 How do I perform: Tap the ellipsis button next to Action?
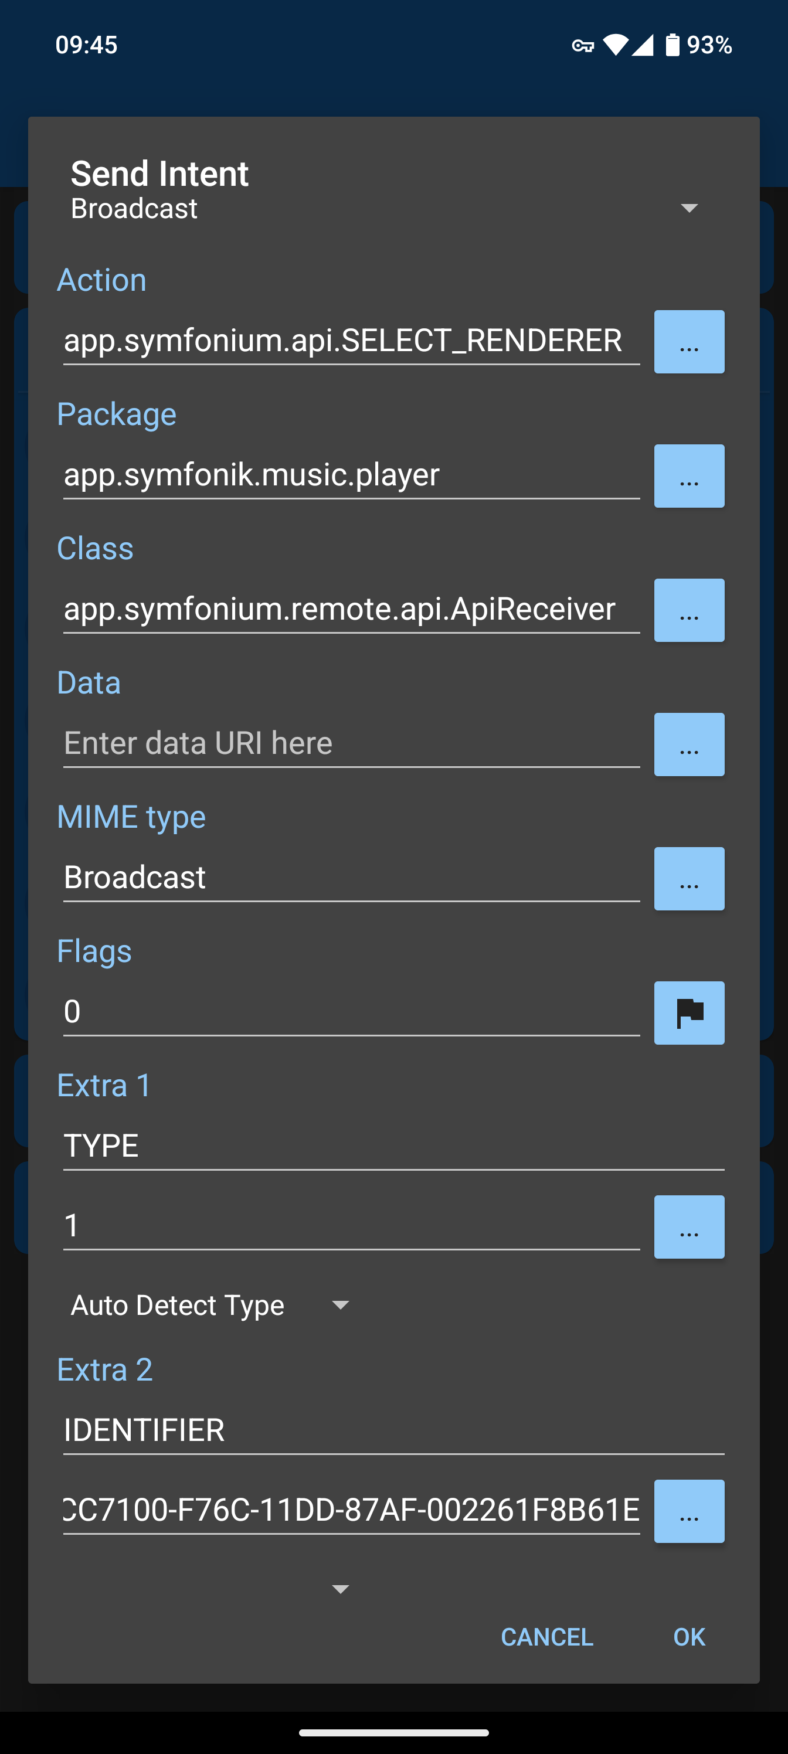pyautogui.click(x=688, y=342)
